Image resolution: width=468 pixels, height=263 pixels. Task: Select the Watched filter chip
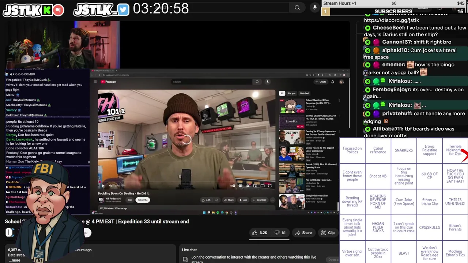pyautogui.click(x=304, y=93)
